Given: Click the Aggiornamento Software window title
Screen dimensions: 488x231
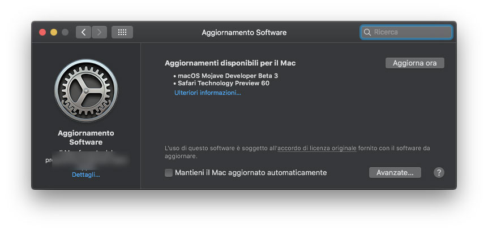Looking at the screenshot, I should [x=244, y=32].
